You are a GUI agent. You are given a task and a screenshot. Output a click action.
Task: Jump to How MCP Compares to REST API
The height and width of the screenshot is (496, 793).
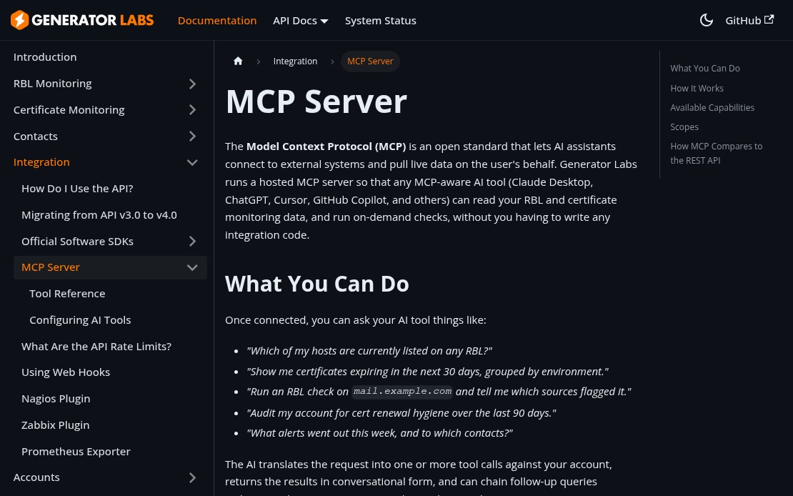pyautogui.click(x=716, y=154)
